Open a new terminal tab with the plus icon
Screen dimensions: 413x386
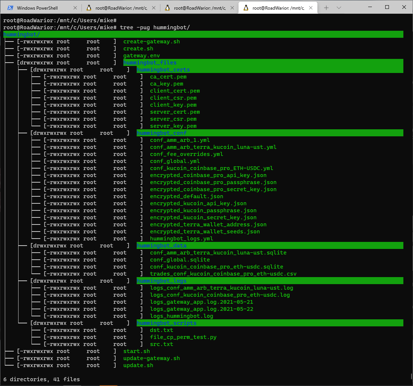[x=327, y=7]
